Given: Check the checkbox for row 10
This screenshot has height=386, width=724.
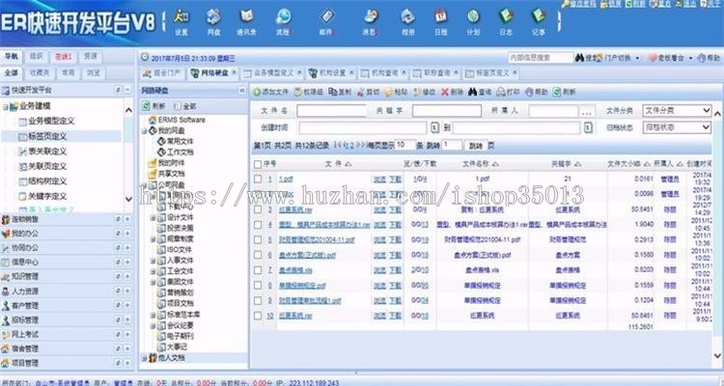Looking at the screenshot, I should 258,316.
